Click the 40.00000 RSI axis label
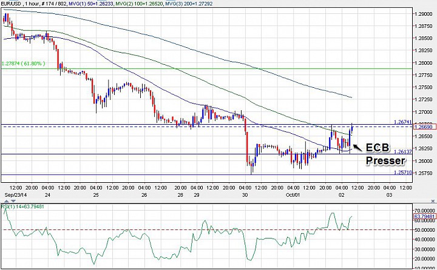This screenshot has height=270, width=437. coord(425,240)
